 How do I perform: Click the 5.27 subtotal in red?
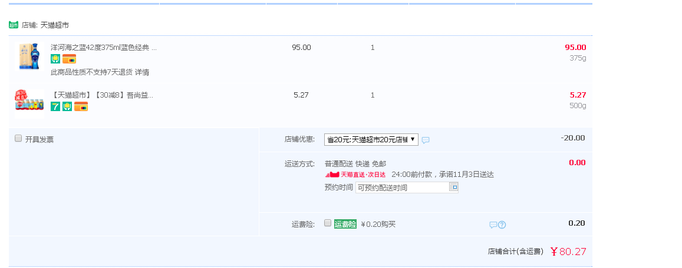[578, 95]
